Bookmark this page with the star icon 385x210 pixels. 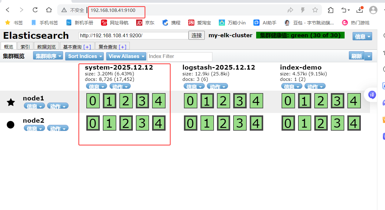coord(315,10)
